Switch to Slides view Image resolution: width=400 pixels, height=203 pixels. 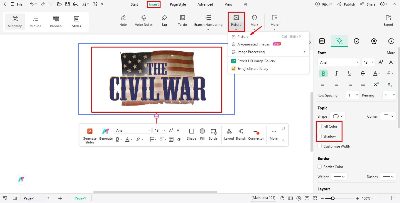(77, 22)
